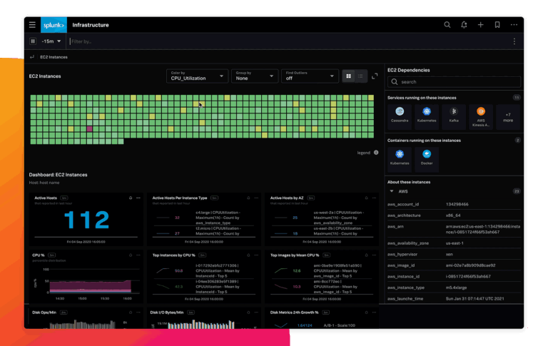Click the bookmark icon in header
548x346 pixels.
pos(497,25)
